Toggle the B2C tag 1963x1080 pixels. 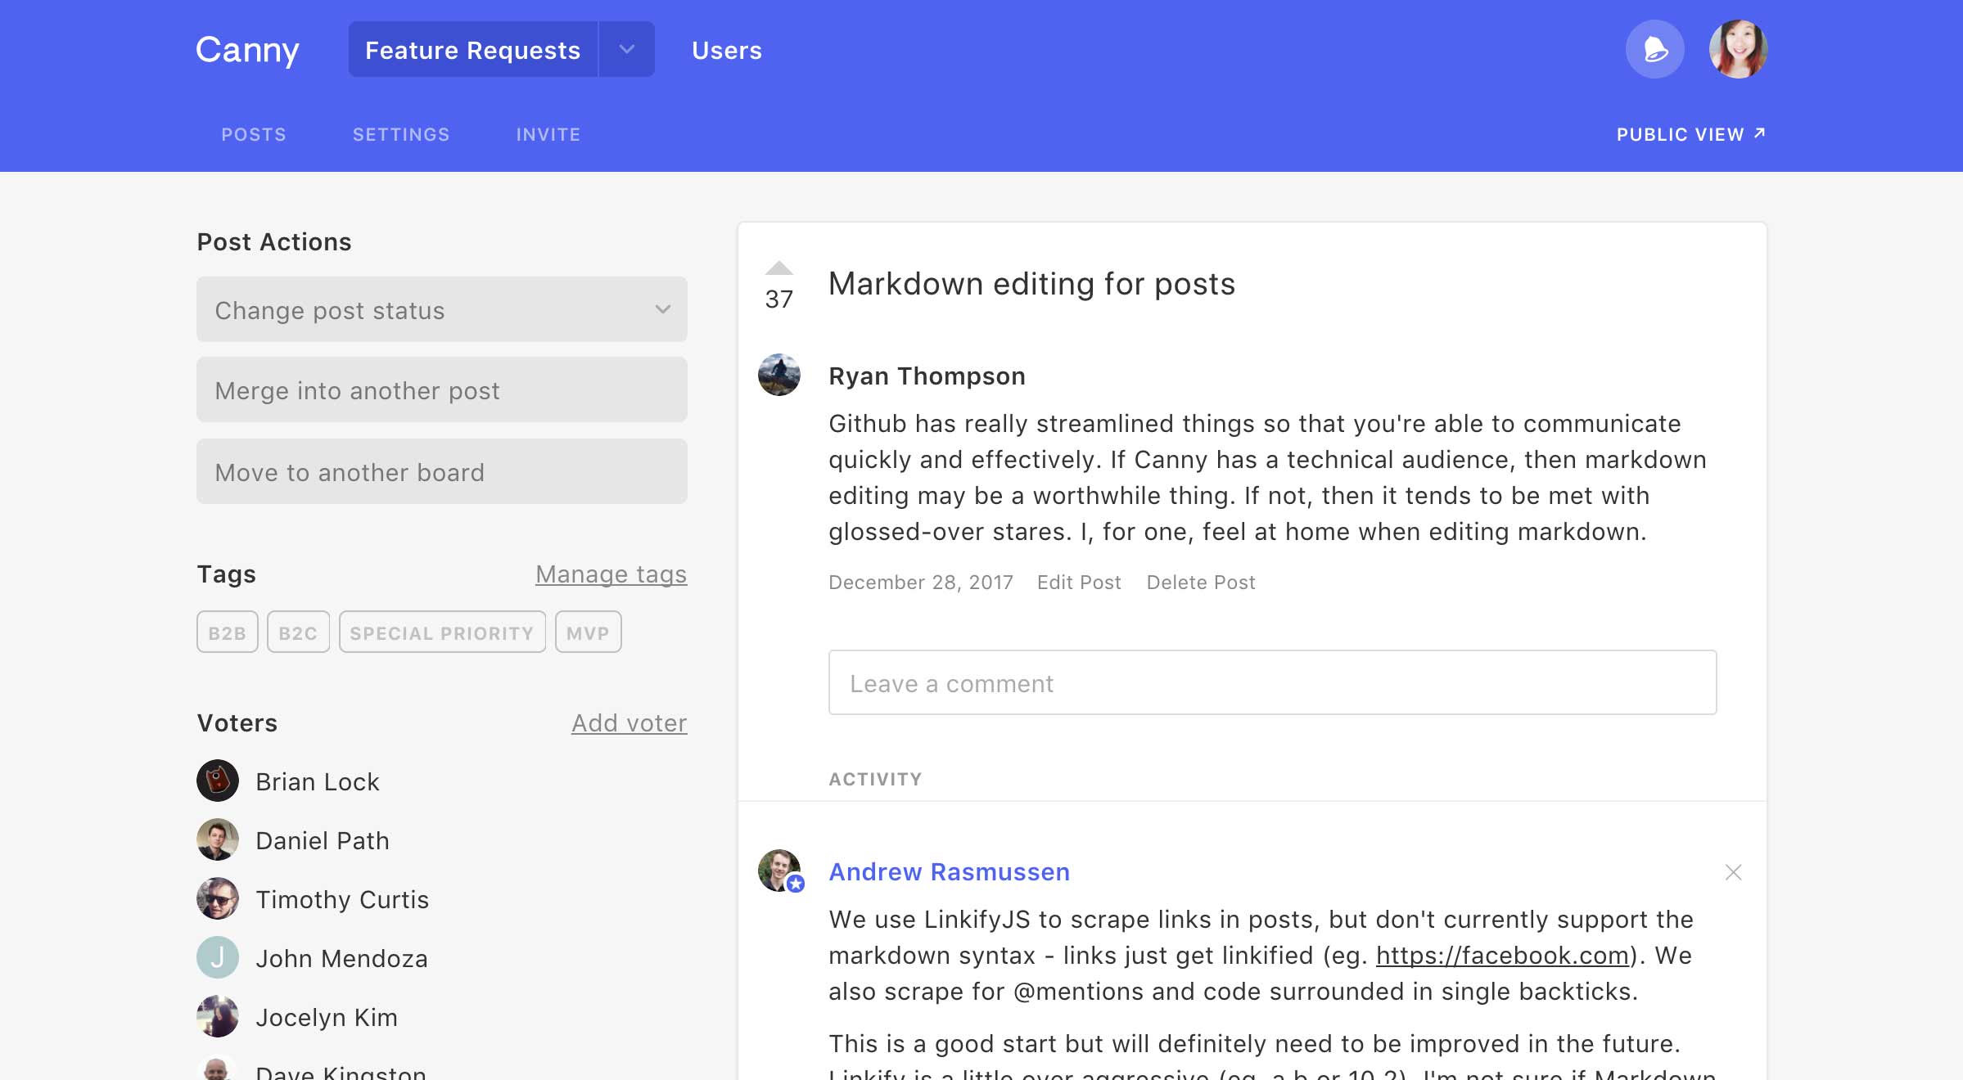pos(298,632)
